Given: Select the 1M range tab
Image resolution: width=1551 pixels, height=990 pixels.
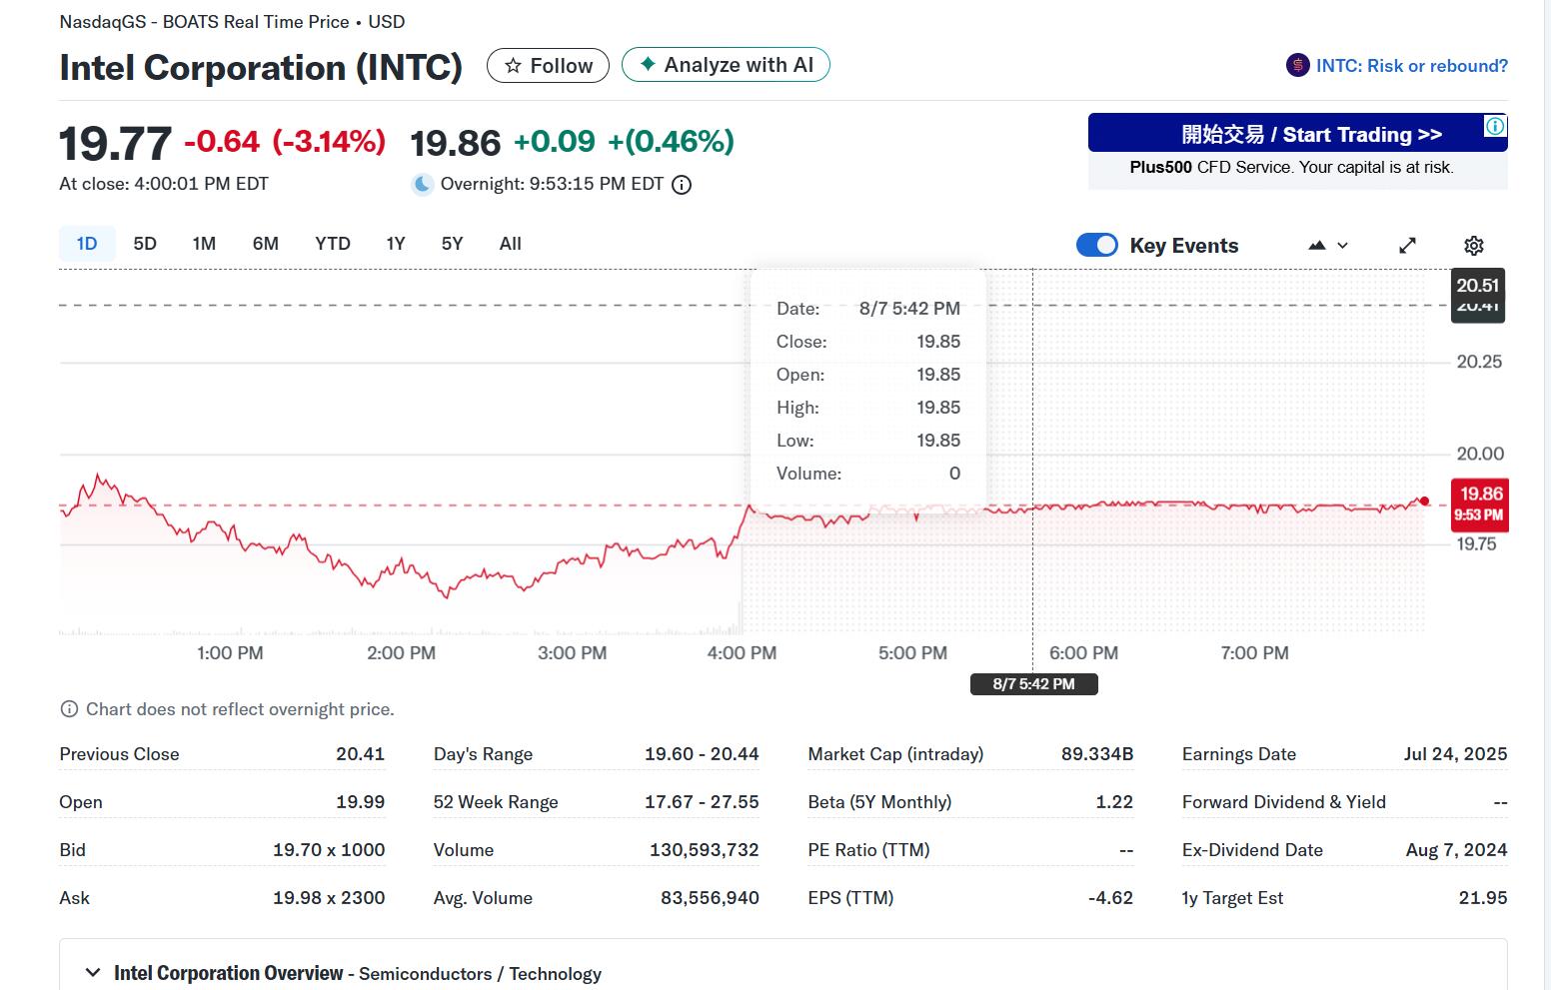Looking at the screenshot, I should pos(204,244).
